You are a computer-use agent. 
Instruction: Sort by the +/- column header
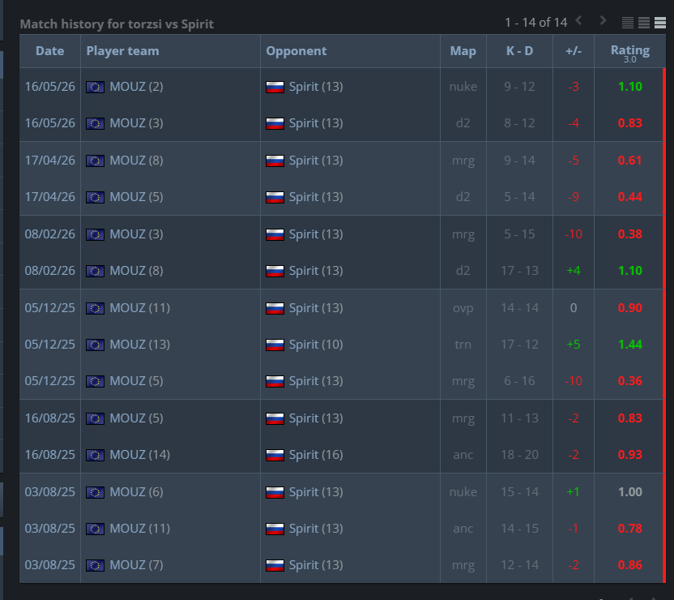tap(574, 51)
